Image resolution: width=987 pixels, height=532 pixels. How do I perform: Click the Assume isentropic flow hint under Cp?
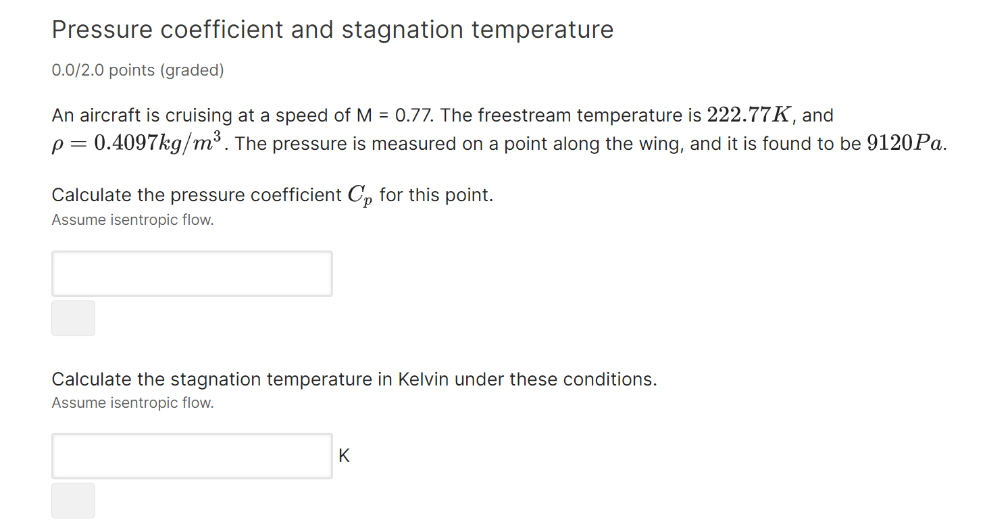click(132, 219)
